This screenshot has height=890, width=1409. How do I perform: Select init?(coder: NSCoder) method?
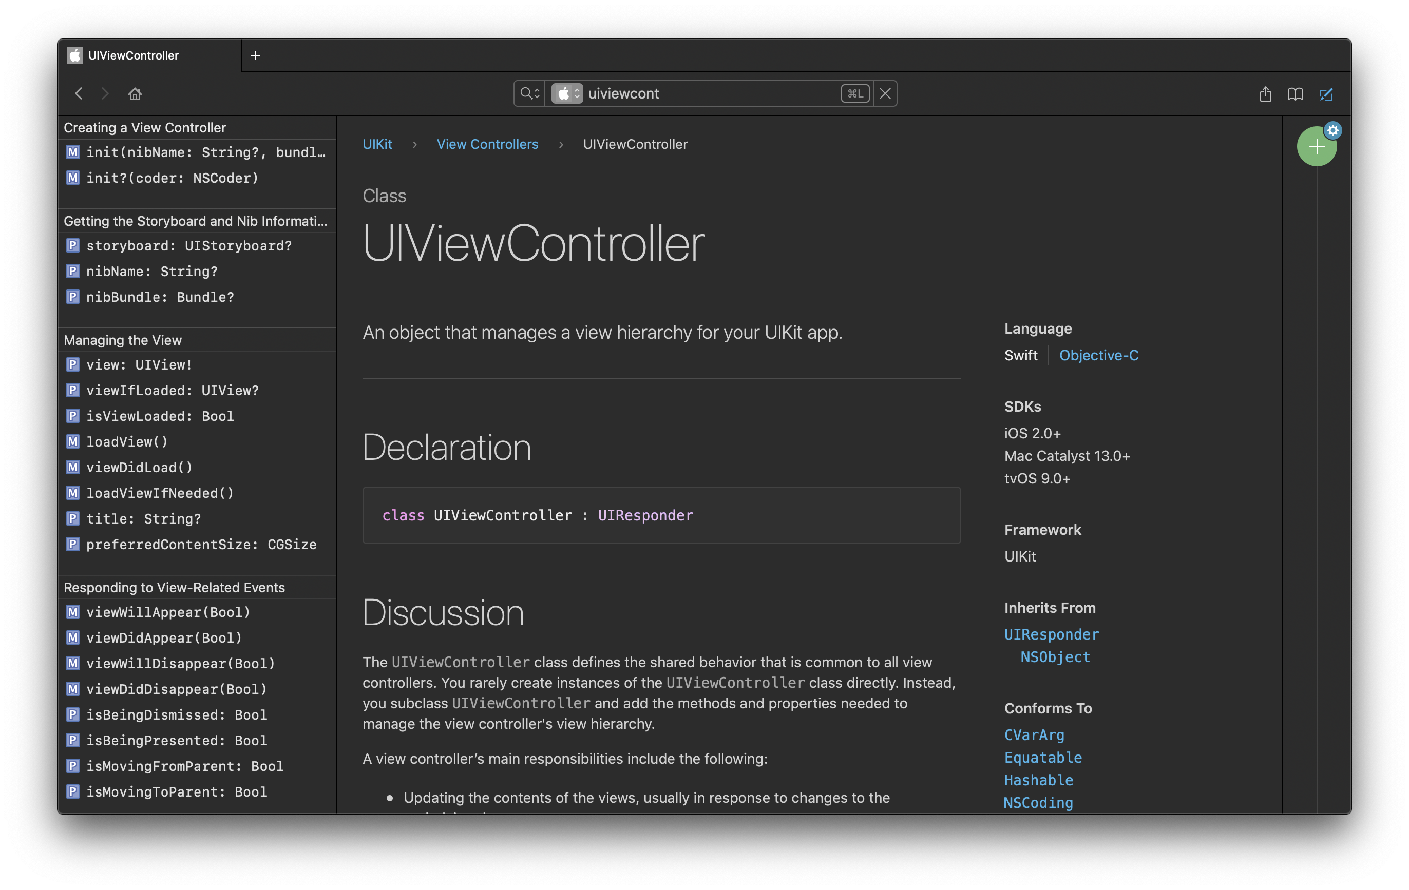click(x=197, y=178)
